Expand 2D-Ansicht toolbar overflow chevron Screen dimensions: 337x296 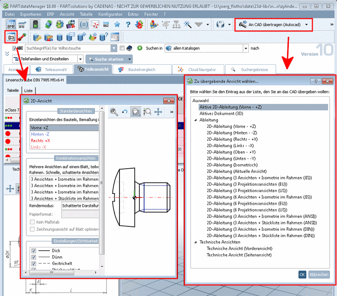[172, 112]
